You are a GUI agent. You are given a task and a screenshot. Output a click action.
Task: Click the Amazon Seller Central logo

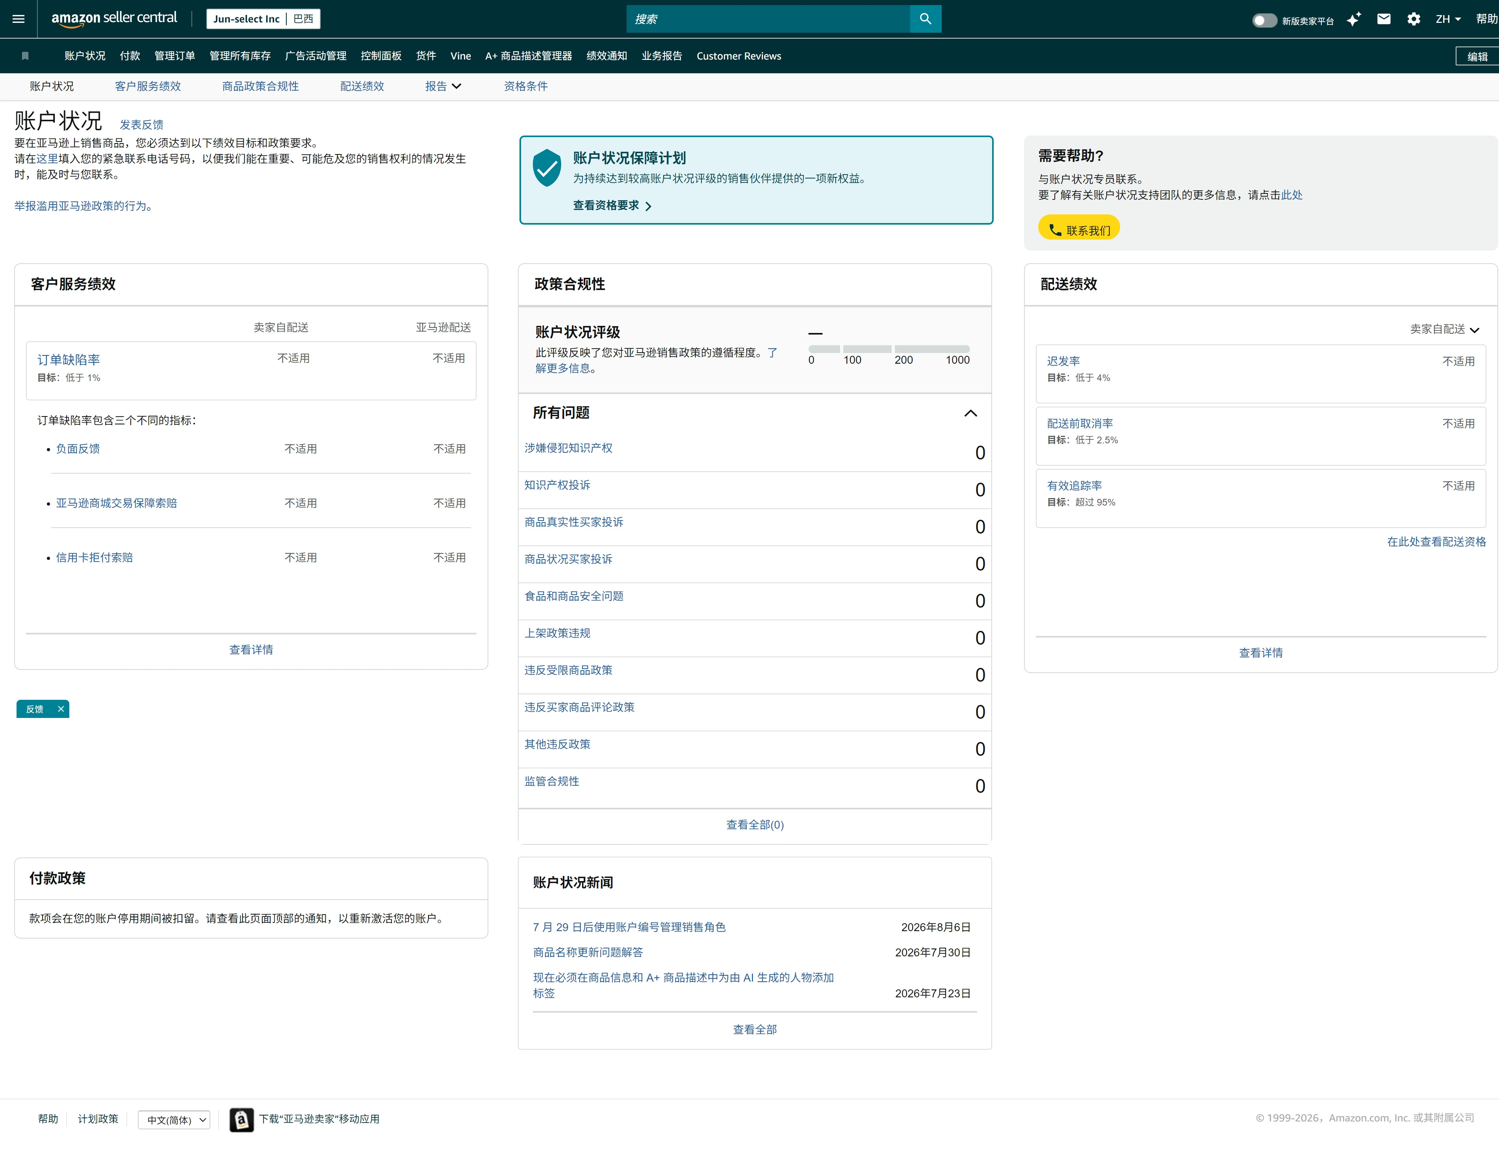tap(114, 19)
